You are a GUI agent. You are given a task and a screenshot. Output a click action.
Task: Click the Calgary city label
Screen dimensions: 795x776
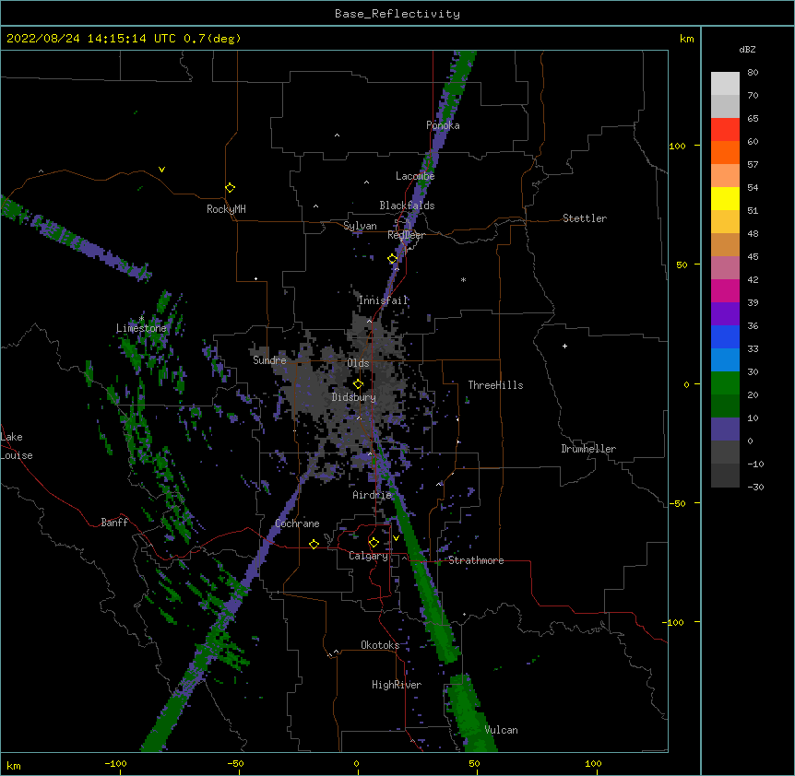(x=368, y=556)
